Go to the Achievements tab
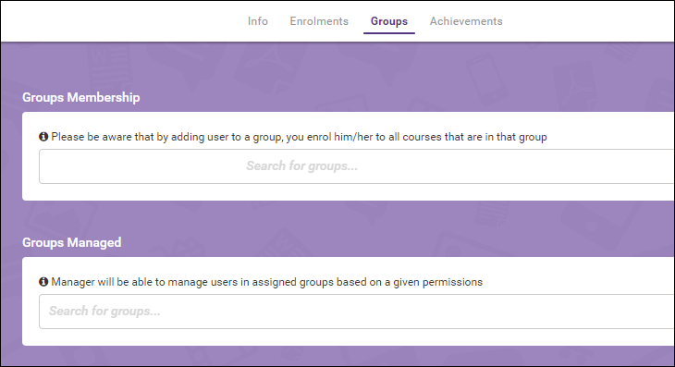 click(466, 21)
